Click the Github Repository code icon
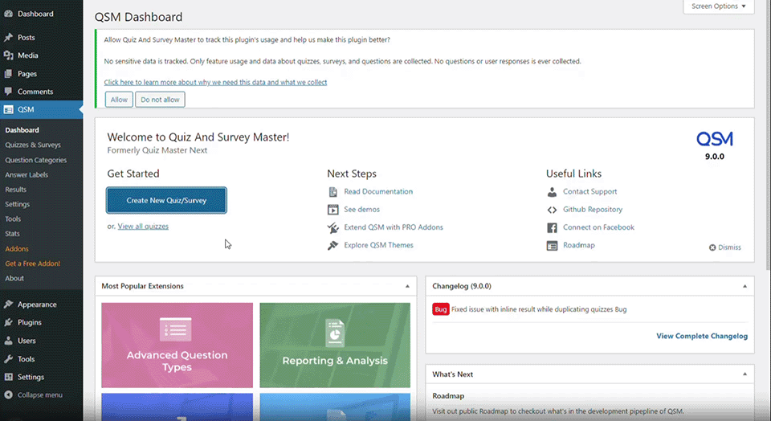 [x=553, y=210]
